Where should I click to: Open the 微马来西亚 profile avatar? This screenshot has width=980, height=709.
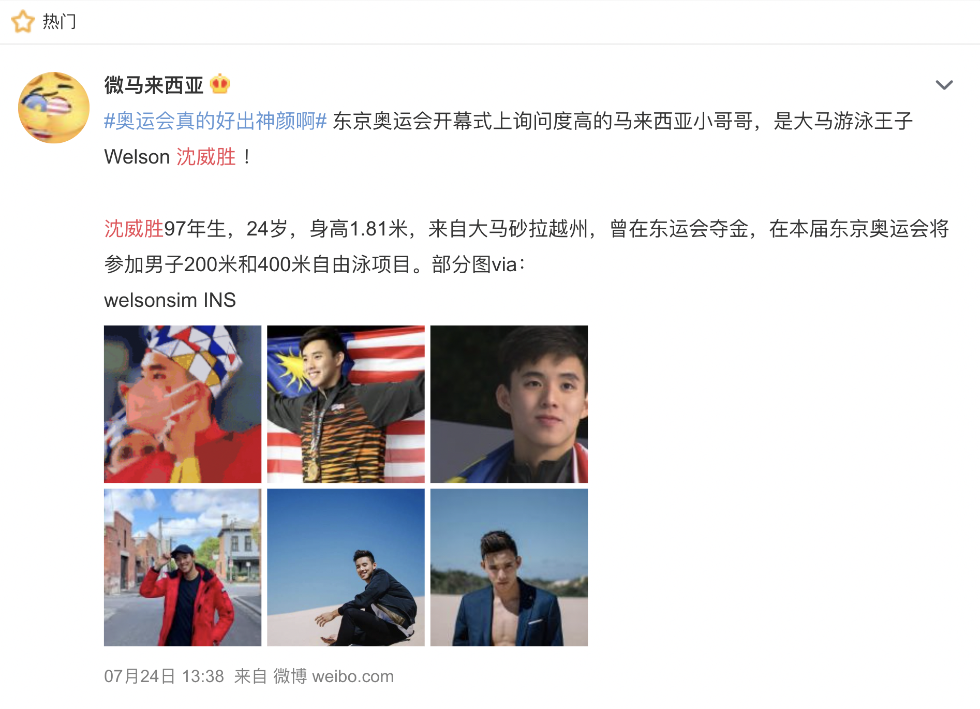(x=54, y=108)
